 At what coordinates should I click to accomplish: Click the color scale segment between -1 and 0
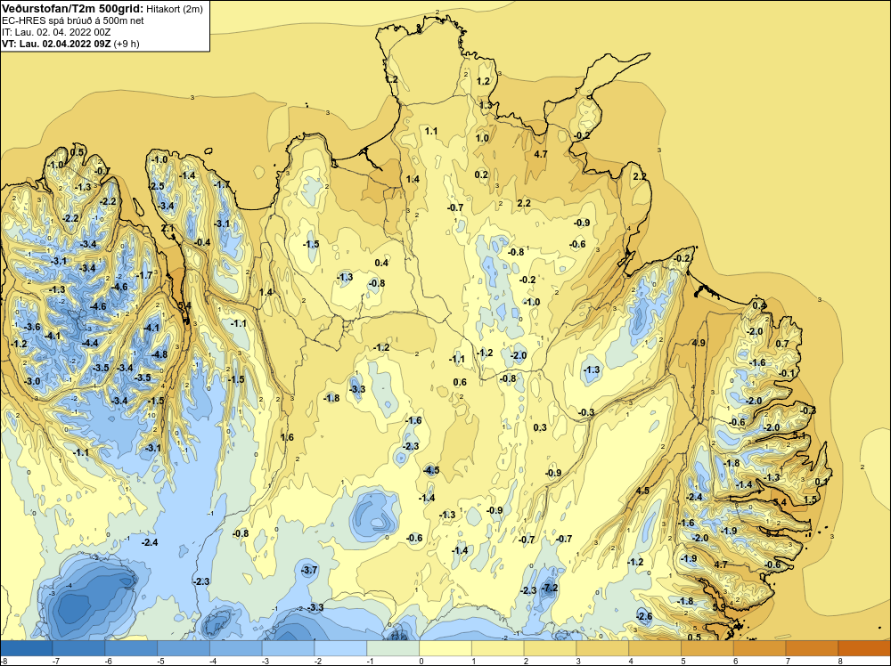393,648
